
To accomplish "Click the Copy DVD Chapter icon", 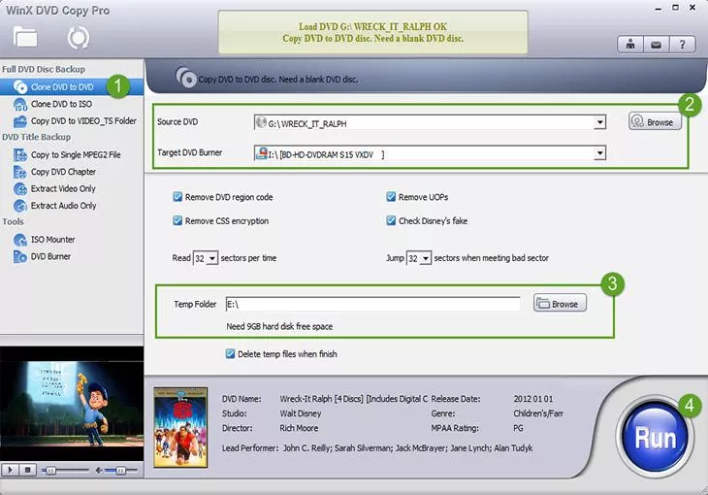I will (x=19, y=172).
